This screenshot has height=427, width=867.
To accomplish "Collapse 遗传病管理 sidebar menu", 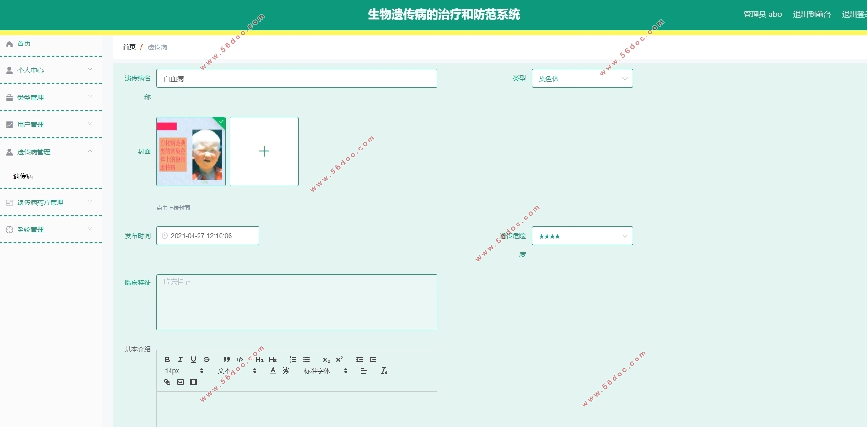I will [x=51, y=152].
